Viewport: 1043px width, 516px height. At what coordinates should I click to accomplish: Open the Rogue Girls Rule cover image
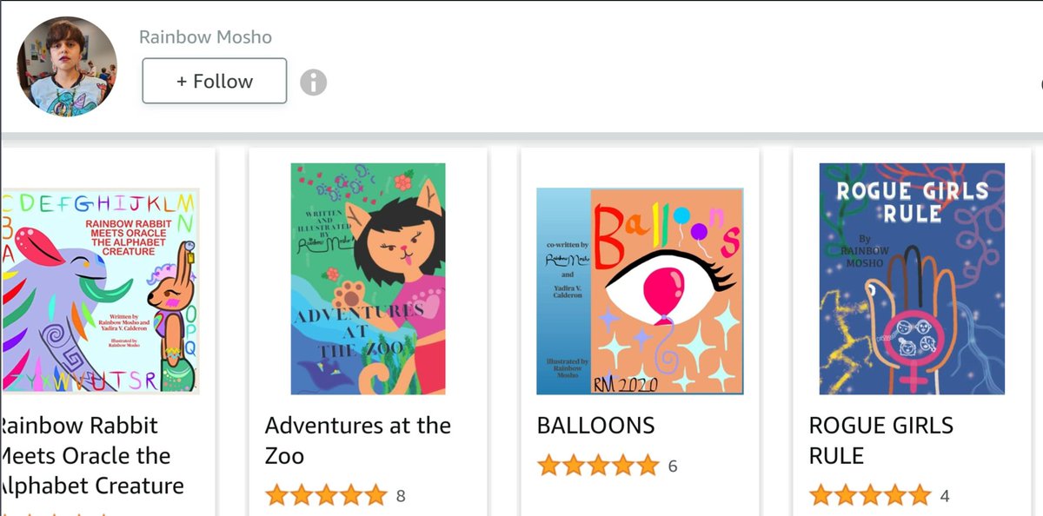pos(912,279)
